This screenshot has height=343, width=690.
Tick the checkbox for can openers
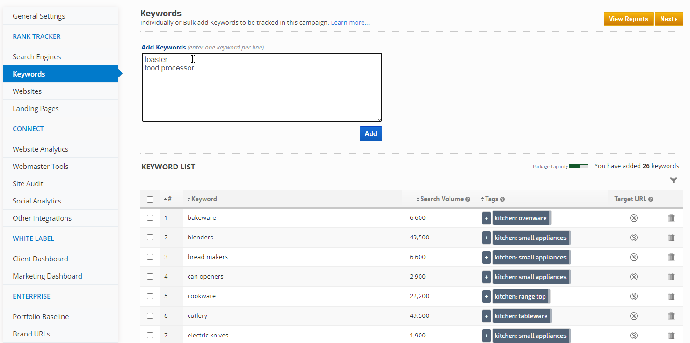tap(150, 276)
